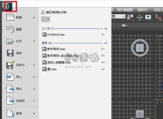
Task: Collapse the 更早 (4) group
Action: click(x=106, y=43)
